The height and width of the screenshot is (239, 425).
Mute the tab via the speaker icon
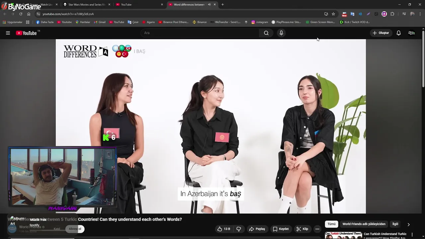(x=209, y=5)
